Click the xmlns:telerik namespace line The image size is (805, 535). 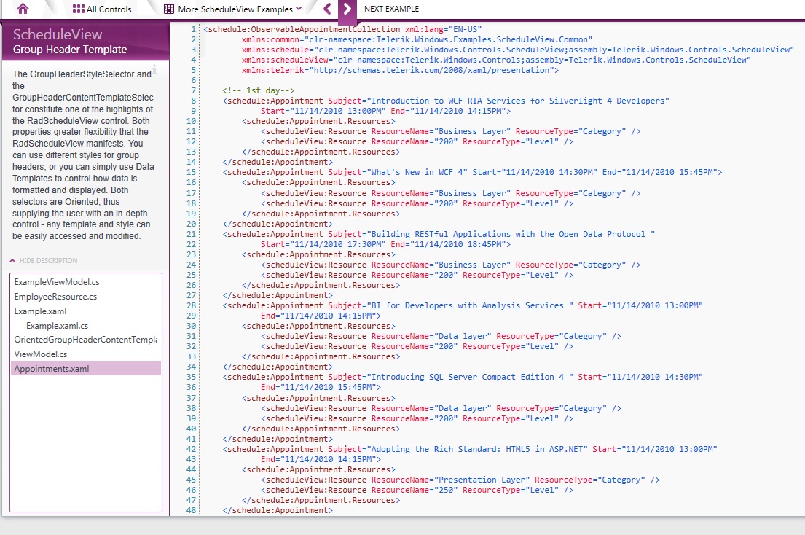tap(401, 70)
